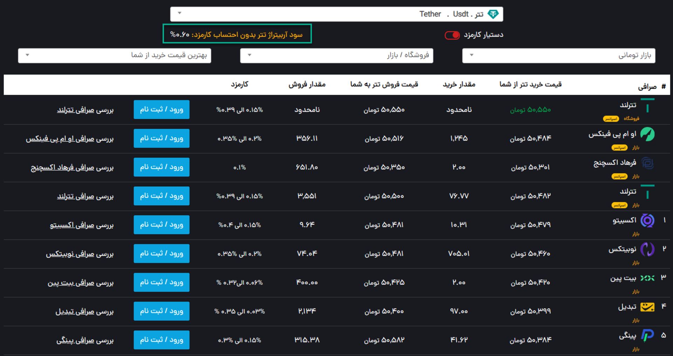Click the sell price to you column header
673x356 pixels.
(384, 84)
